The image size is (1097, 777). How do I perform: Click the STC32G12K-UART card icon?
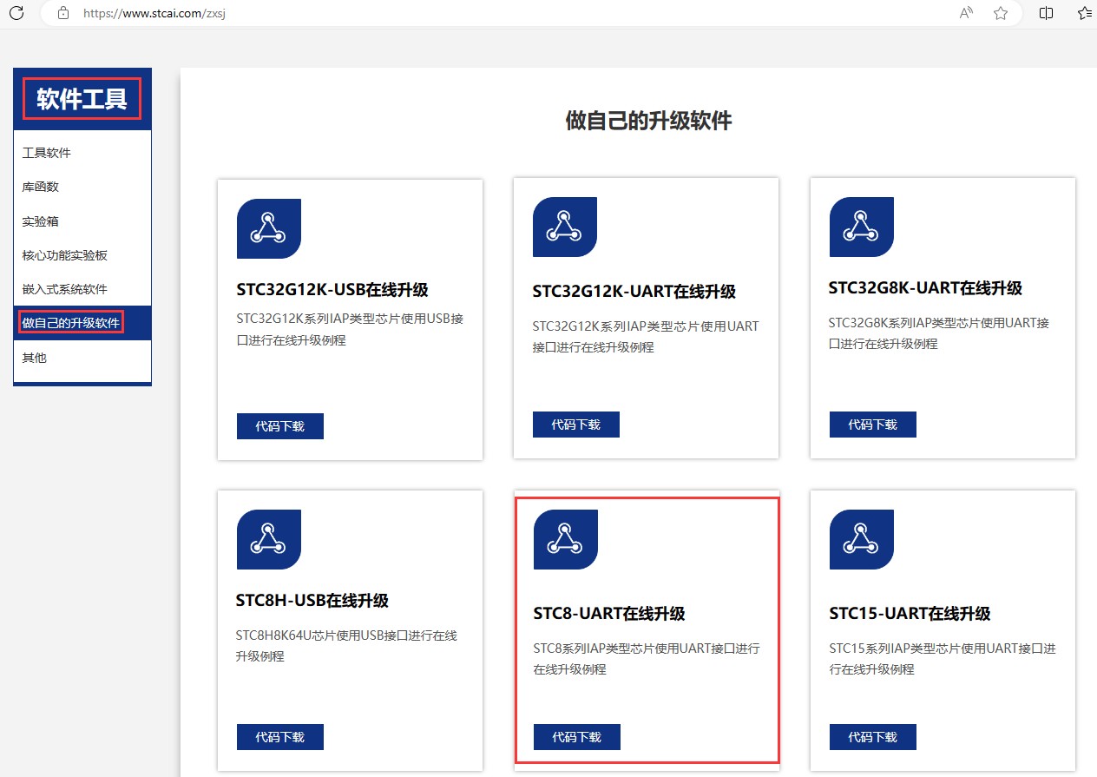pyautogui.click(x=565, y=227)
